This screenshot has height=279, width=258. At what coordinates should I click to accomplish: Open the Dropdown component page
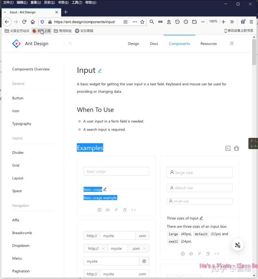(x=21, y=246)
